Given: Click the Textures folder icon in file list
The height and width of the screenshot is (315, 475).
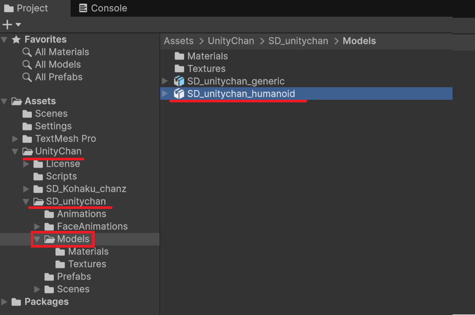Looking at the screenshot, I should point(179,68).
